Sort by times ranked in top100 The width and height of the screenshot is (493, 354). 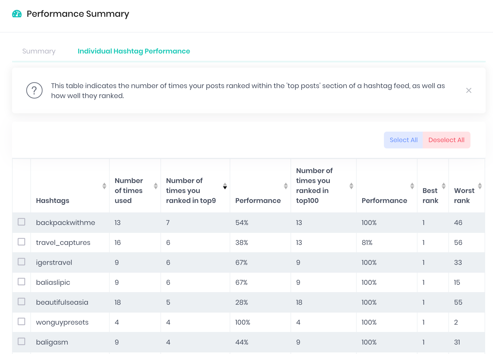(x=351, y=186)
